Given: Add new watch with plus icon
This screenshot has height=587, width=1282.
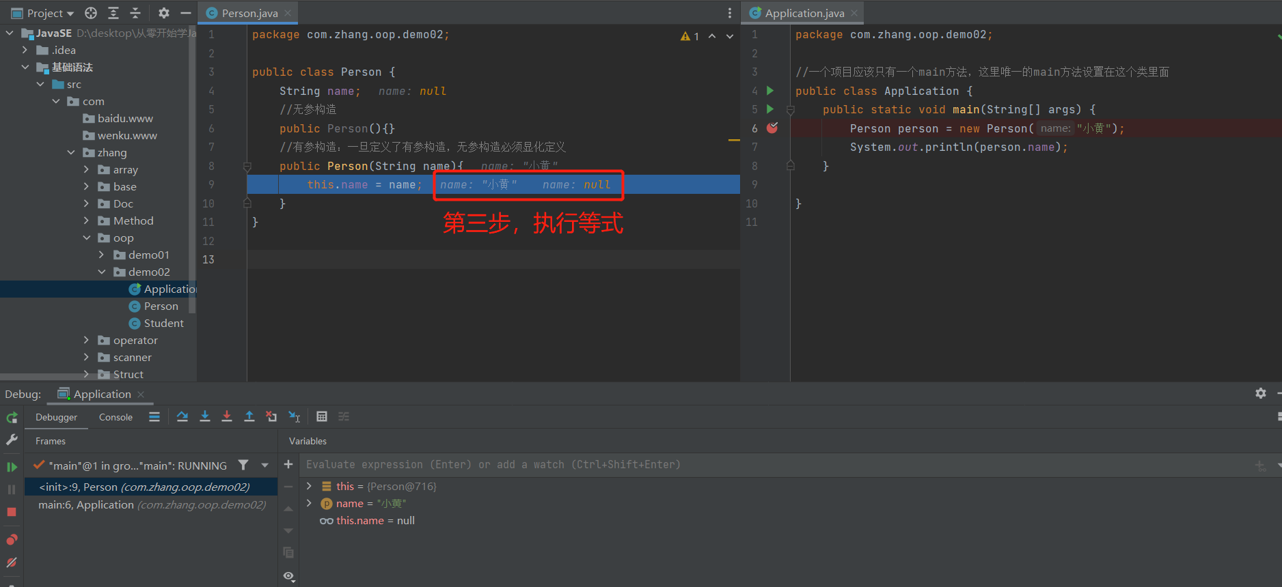Looking at the screenshot, I should pos(288,464).
